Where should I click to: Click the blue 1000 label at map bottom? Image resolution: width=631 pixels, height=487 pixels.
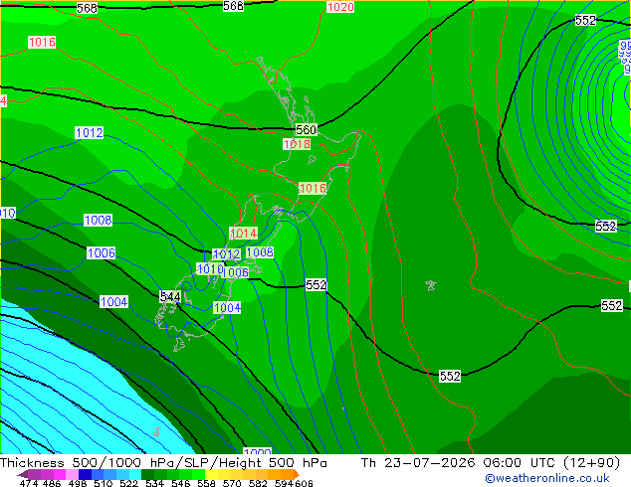257,451
